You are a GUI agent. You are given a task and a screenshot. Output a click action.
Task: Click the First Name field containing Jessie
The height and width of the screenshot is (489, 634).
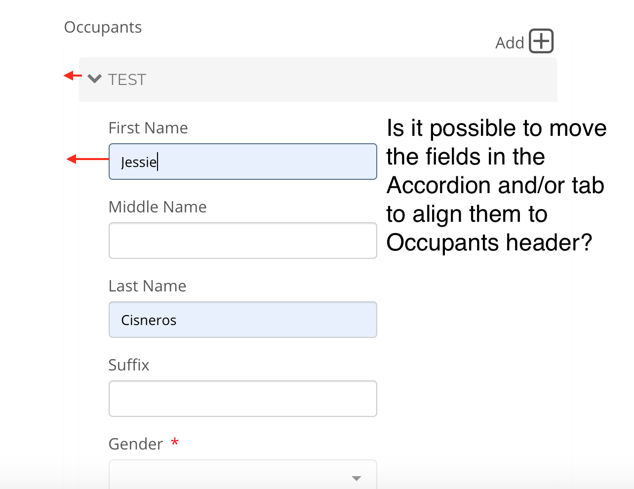coord(243,162)
